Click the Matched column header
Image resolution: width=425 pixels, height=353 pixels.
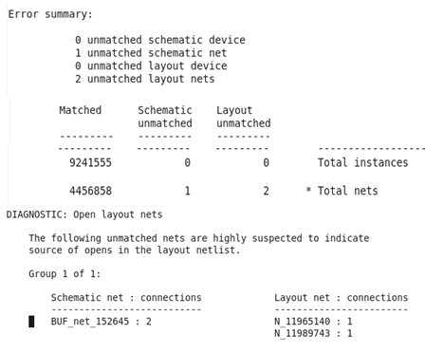[81, 110]
